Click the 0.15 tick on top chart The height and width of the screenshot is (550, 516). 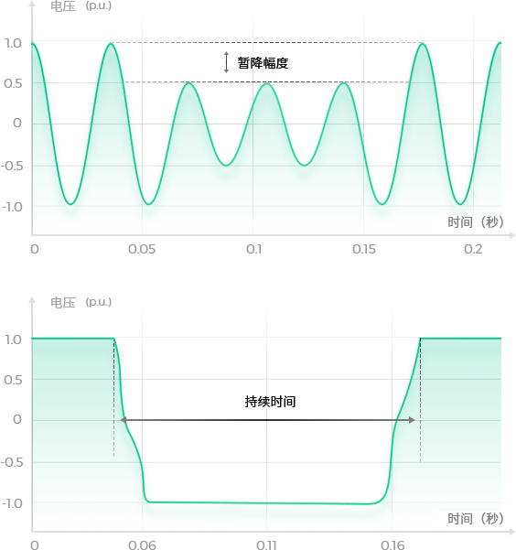364,249
